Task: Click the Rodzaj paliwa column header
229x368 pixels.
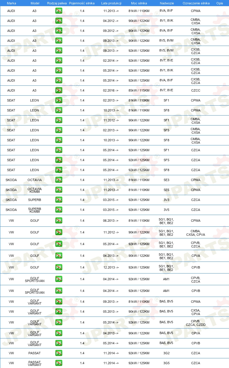Action: 57,3
